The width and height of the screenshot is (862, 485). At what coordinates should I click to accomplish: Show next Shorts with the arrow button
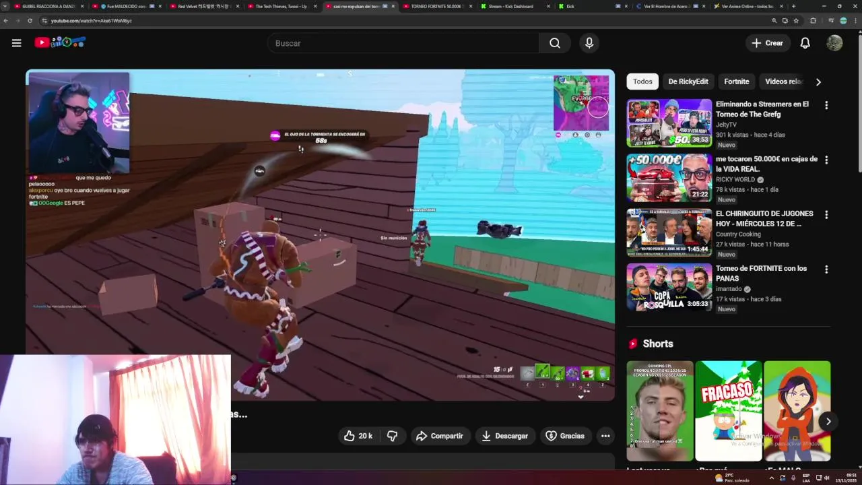(828, 422)
